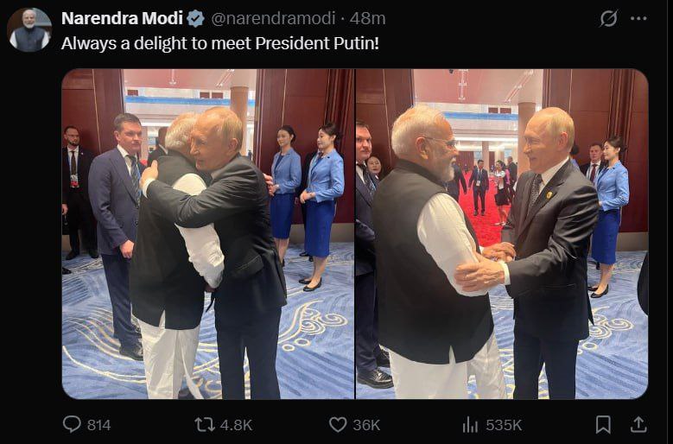Toggle the bookmark icon
Screen dimensions: 673x444
pyautogui.click(x=603, y=424)
